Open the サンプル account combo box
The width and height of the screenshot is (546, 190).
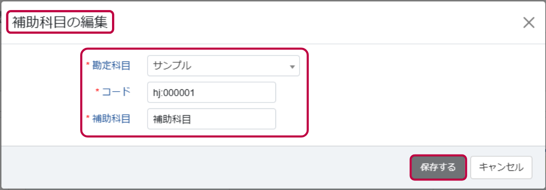(223, 66)
